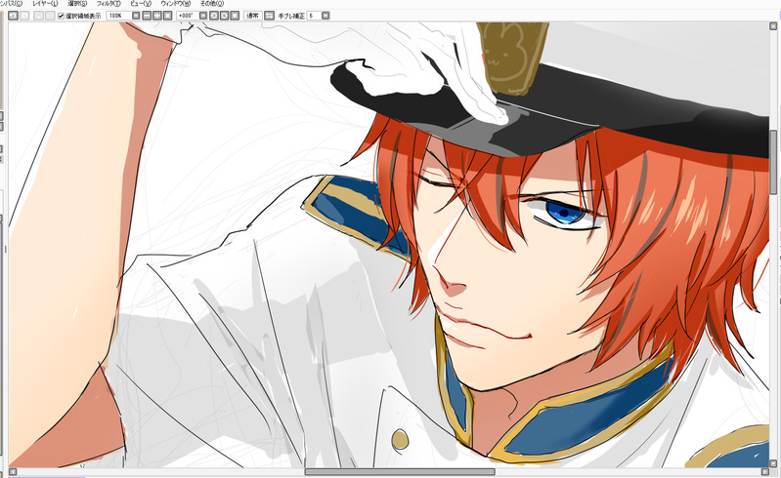Click the reset zoom icon
The image size is (781, 478).
(x=168, y=16)
